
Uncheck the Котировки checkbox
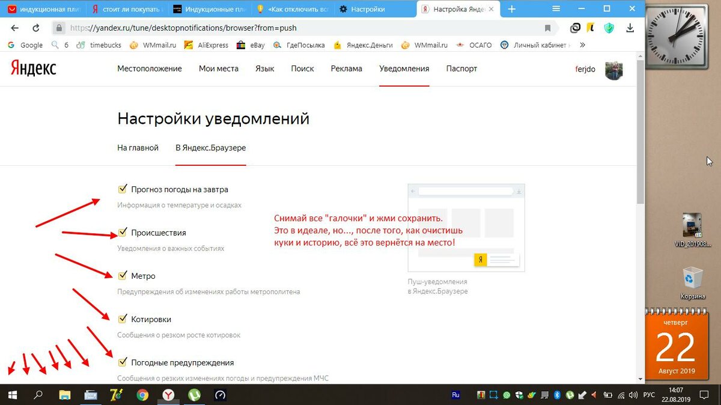coord(123,318)
